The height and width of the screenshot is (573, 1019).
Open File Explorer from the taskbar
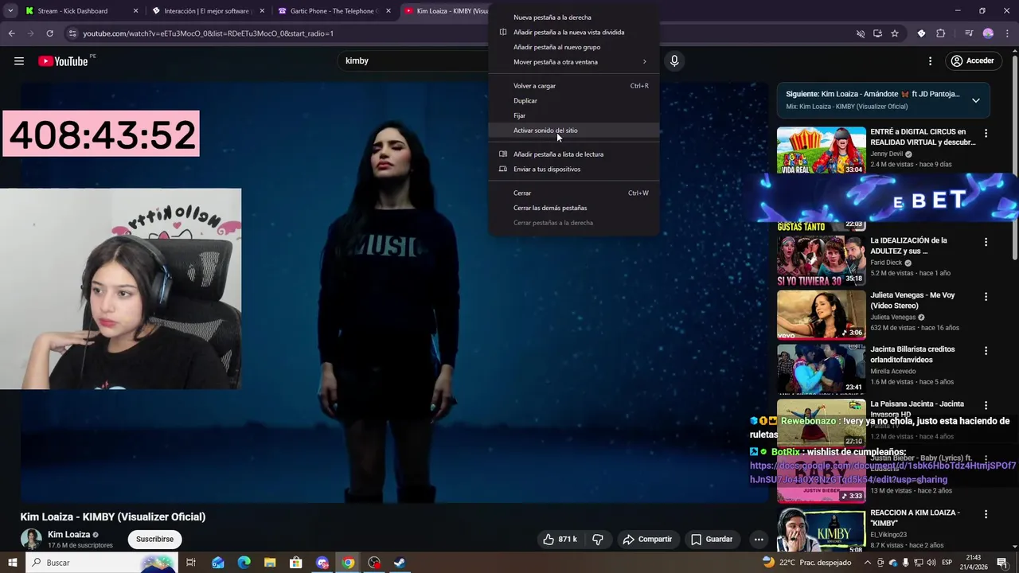(270, 563)
